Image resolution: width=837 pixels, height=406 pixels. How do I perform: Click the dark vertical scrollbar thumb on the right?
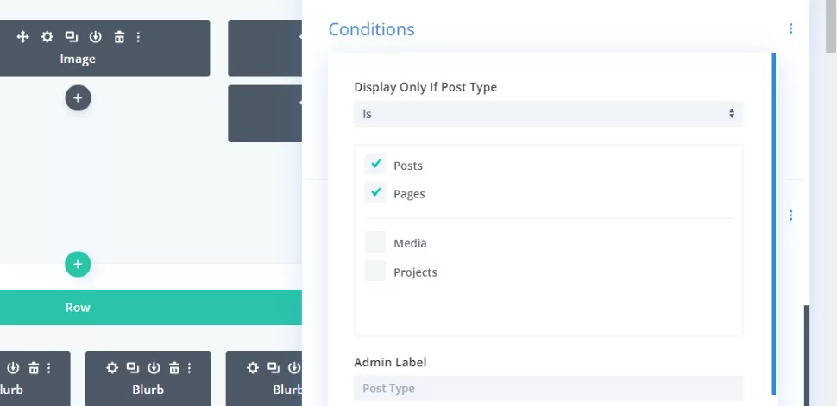click(x=807, y=355)
